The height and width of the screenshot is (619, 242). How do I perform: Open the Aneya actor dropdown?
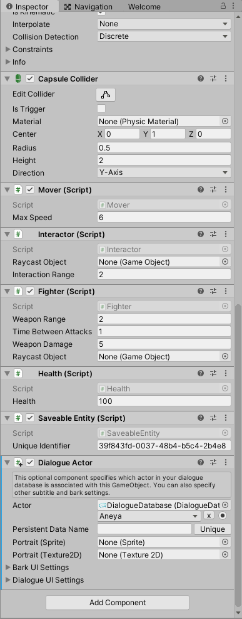coord(149,516)
